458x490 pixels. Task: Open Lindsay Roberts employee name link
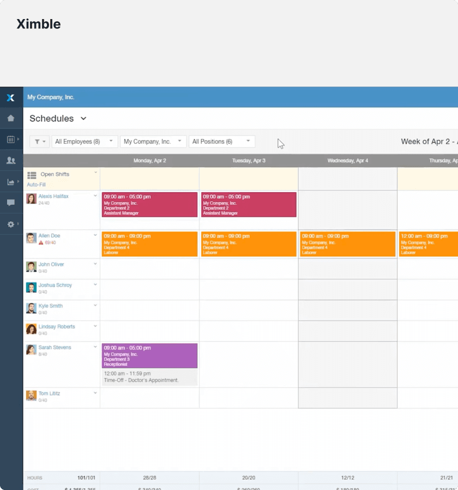[57, 327]
